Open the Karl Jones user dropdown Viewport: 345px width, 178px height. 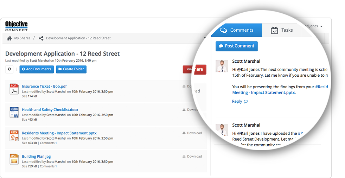point(313,26)
